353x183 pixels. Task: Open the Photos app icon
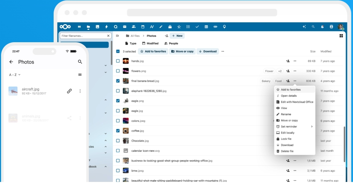point(97,27)
